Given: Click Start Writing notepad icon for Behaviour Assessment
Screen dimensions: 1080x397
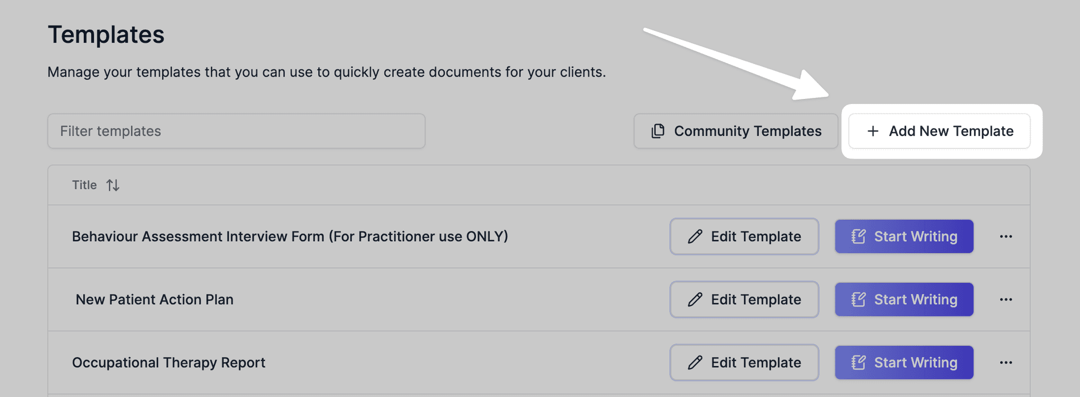Looking at the screenshot, I should [x=858, y=237].
